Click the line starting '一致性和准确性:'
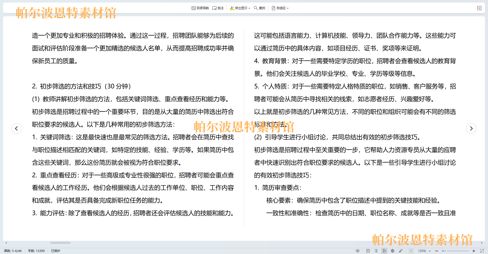 [361, 213]
